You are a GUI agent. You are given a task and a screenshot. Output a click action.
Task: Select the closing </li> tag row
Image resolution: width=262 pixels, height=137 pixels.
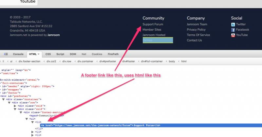(x=39, y=128)
